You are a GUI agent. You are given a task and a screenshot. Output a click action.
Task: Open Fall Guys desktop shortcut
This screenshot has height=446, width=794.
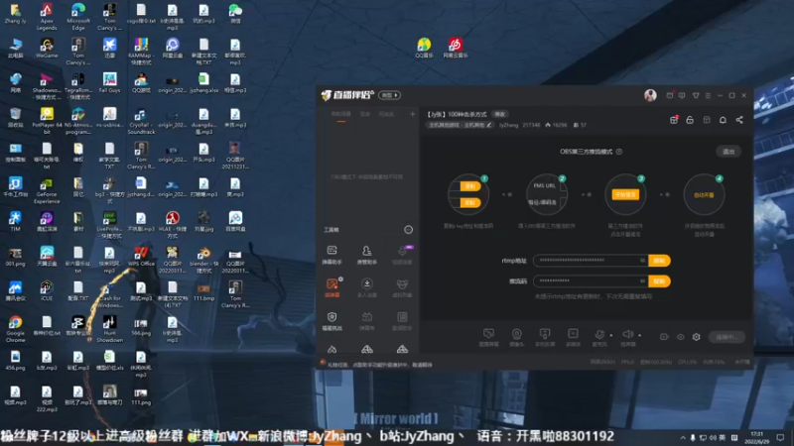[x=109, y=82]
